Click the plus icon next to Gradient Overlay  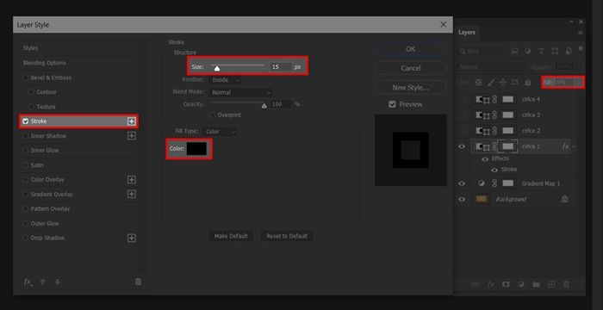132,195
